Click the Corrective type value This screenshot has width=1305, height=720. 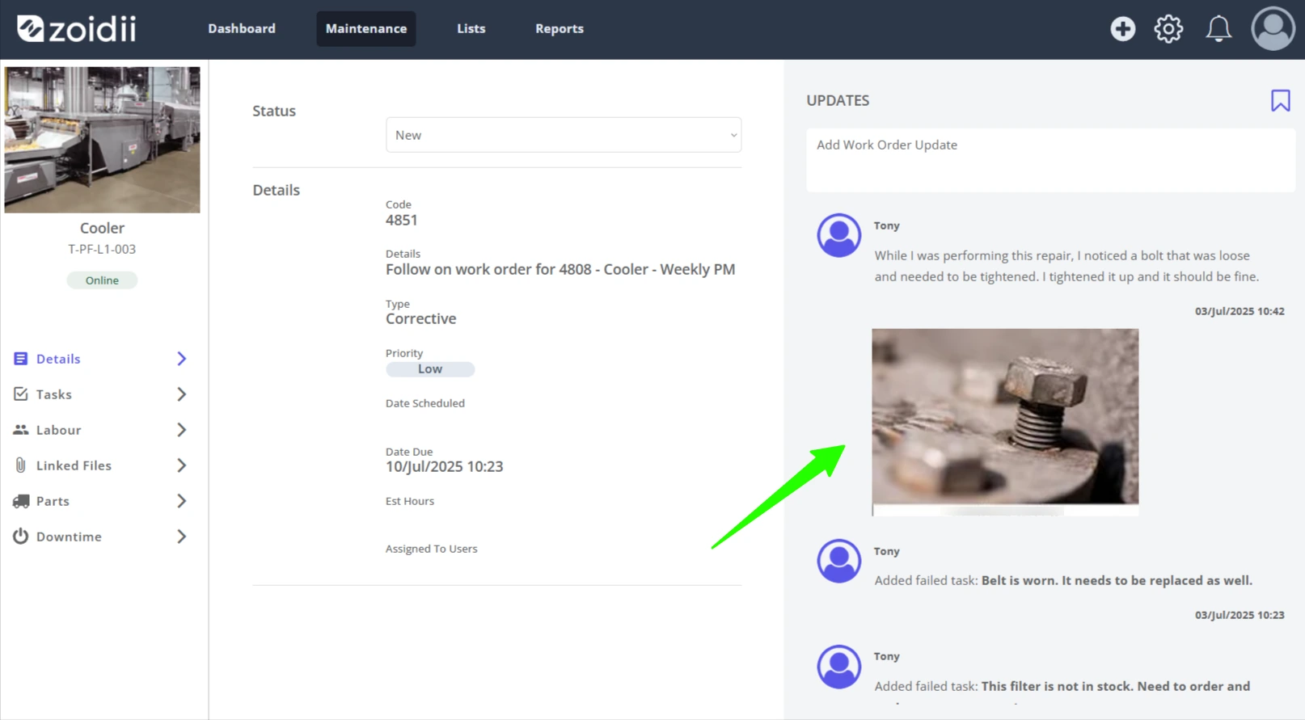click(x=421, y=319)
